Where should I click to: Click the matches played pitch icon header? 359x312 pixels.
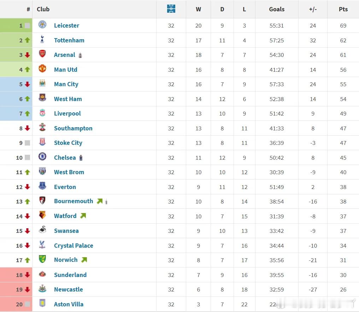click(x=171, y=9)
